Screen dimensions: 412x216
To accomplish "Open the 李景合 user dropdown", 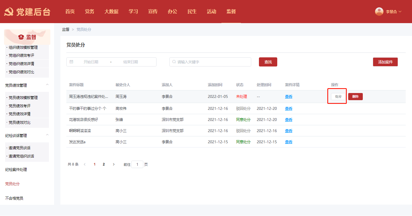I will [x=393, y=12].
